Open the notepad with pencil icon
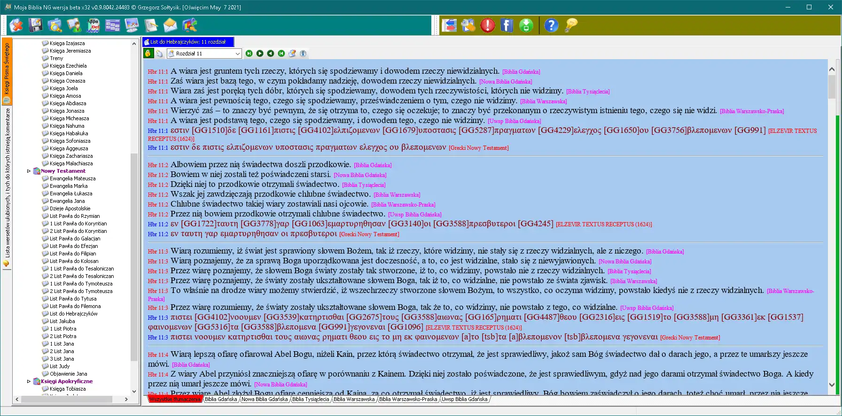The image size is (842, 416). tap(151, 25)
